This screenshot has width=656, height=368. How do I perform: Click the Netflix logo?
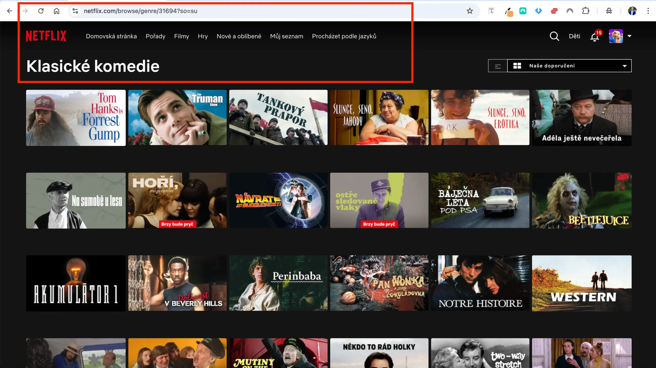46,36
